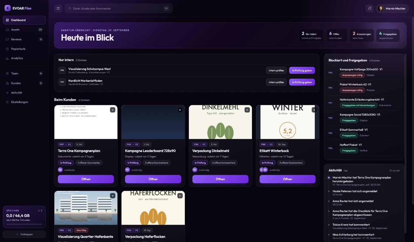Screen dimensions: 414x242
Task: Collapse the sidebar with Einklappen
Action: [24, 234]
